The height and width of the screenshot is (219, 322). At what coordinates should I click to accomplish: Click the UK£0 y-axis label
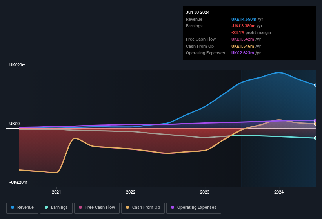(15, 124)
